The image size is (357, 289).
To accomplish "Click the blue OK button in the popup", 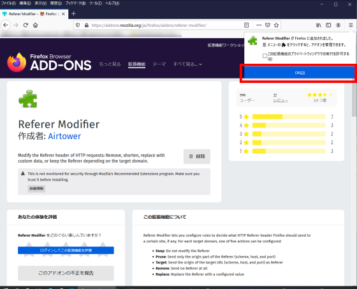I will pos(300,73).
